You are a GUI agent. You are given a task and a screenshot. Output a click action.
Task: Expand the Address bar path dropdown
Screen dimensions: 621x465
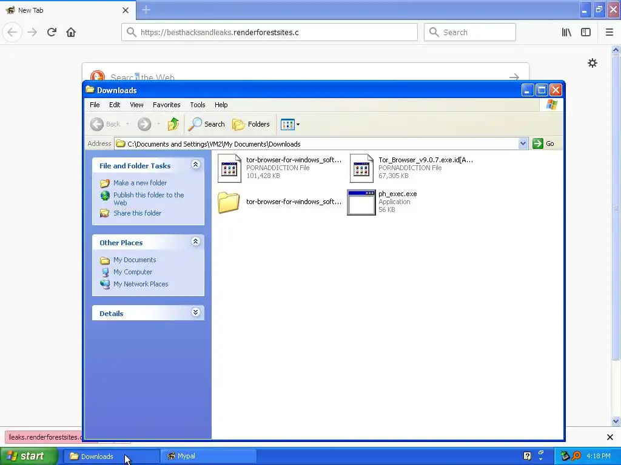tap(523, 143)
